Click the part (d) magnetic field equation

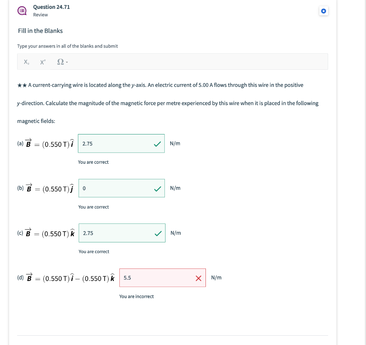[66, 277]
